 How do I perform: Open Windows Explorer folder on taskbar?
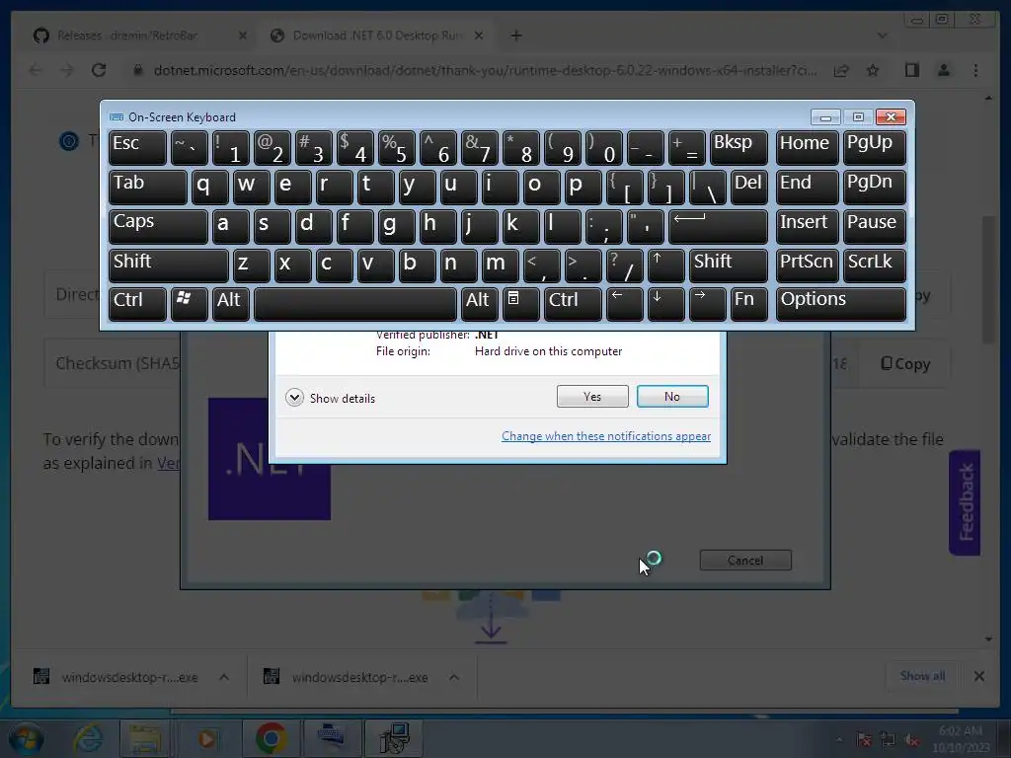pos(145,738)
